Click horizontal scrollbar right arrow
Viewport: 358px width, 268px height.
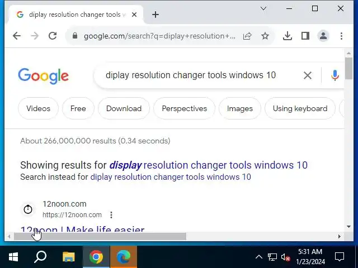coord(340,237)
